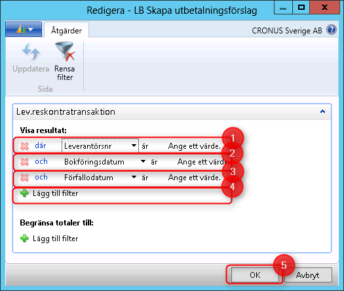Collapse the Lev.reskontratransaktion section chevron
The image size is (344, 291).
(x=322, y=111)
